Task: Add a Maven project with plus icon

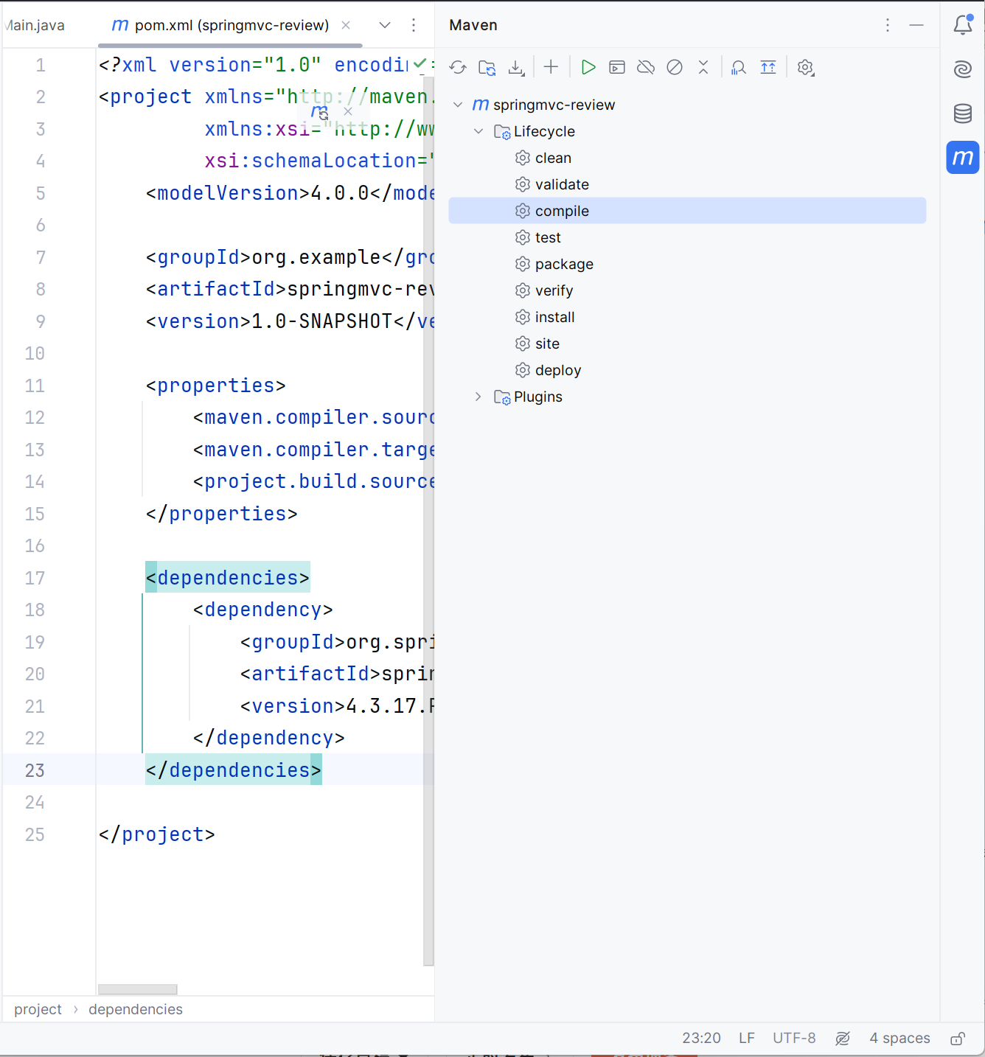Action: (551, 67)
